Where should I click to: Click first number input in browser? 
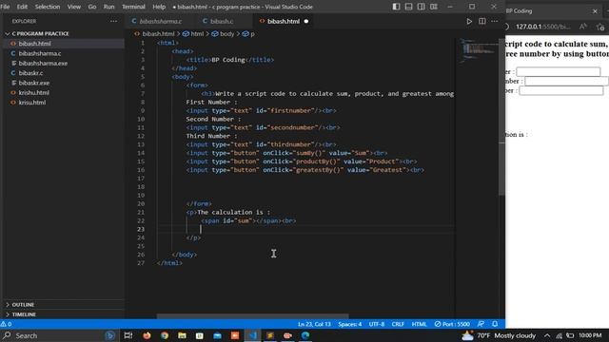559,72
